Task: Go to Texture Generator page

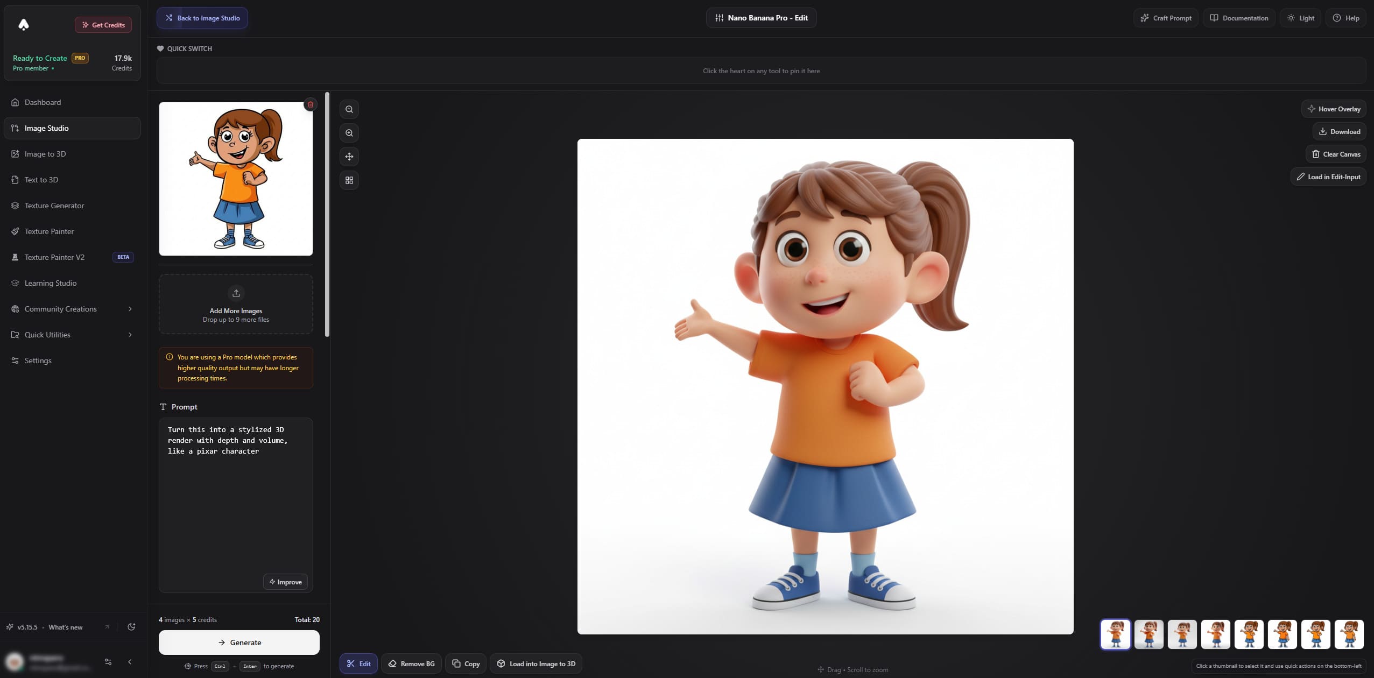Action: [54, 206]
